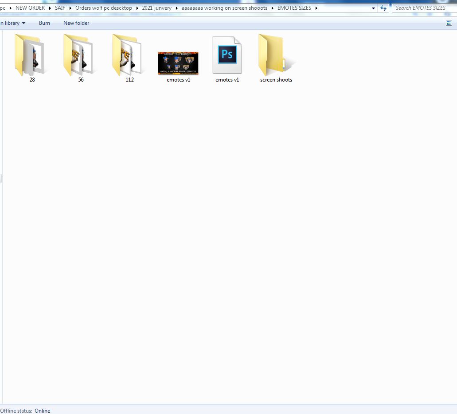Click the New folder button
Viewport: 457px width, 414px height.
[x=76, y=23]
